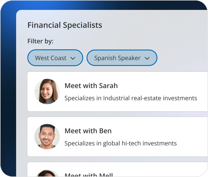Image resolution: width=208 pixels, height=177 pixels.
Task: Select Sarah's card in blank area below description
Action: point(131,107)
